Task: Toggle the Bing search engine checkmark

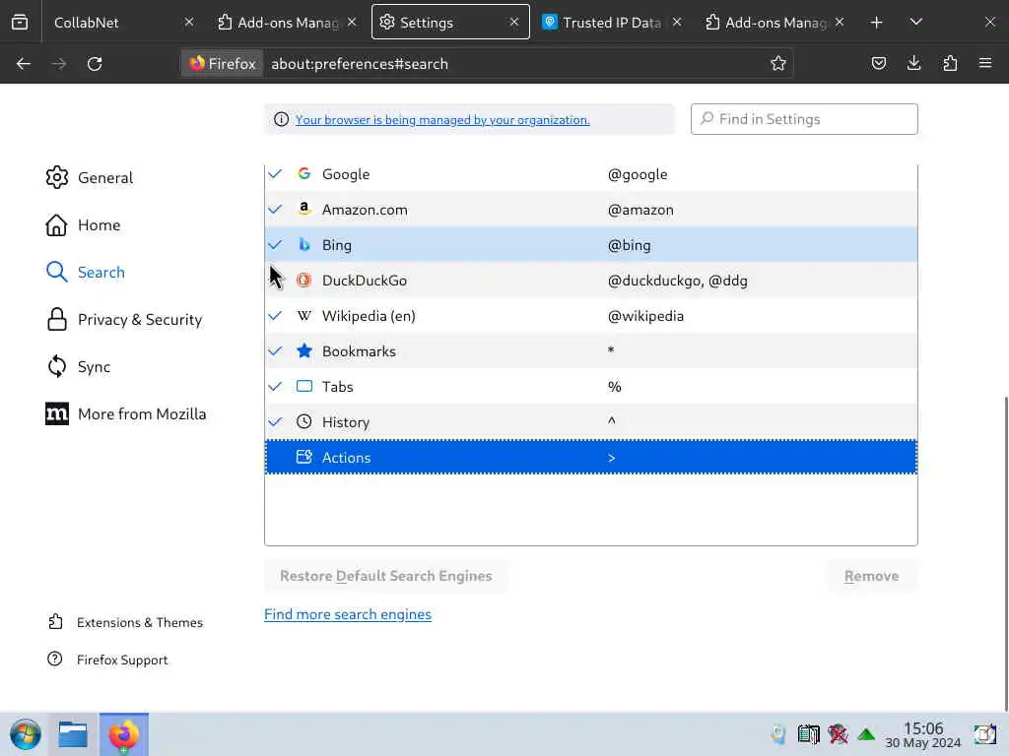Action: (x=276, y=245)
